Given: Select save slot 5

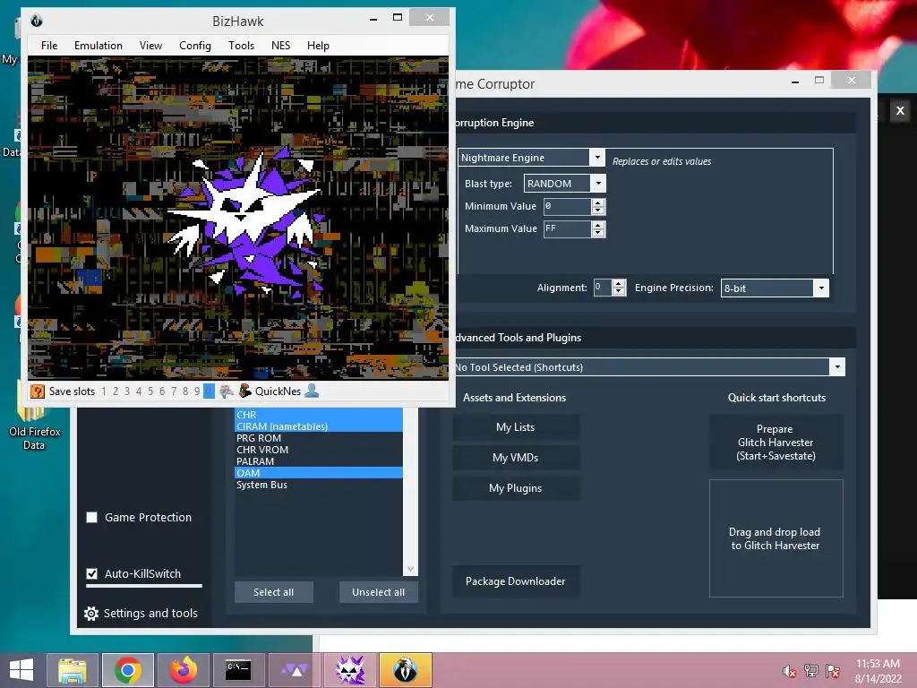Looking at the screenshot, I should coord(150,391).
